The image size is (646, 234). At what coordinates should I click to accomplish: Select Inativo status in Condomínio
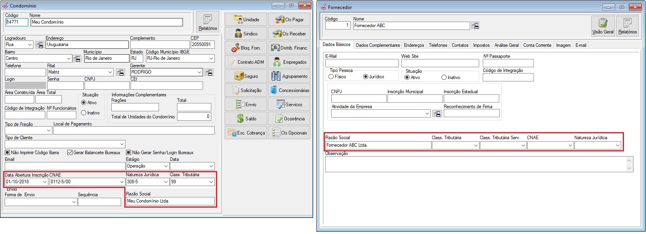(x=84, y=113)
